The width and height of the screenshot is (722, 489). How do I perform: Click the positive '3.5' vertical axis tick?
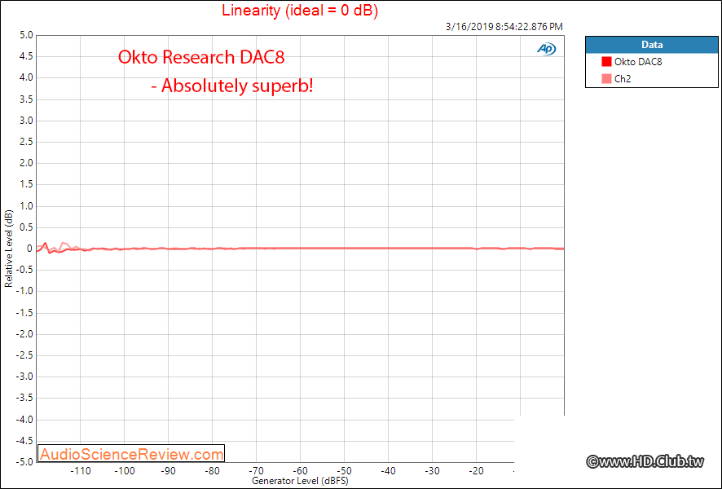click(26, 99)
